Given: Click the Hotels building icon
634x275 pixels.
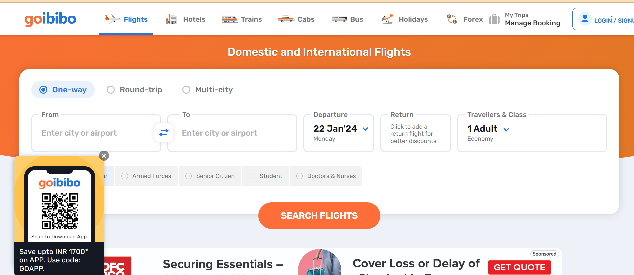Looking at the screenshot, I should (x=172, y=19).
